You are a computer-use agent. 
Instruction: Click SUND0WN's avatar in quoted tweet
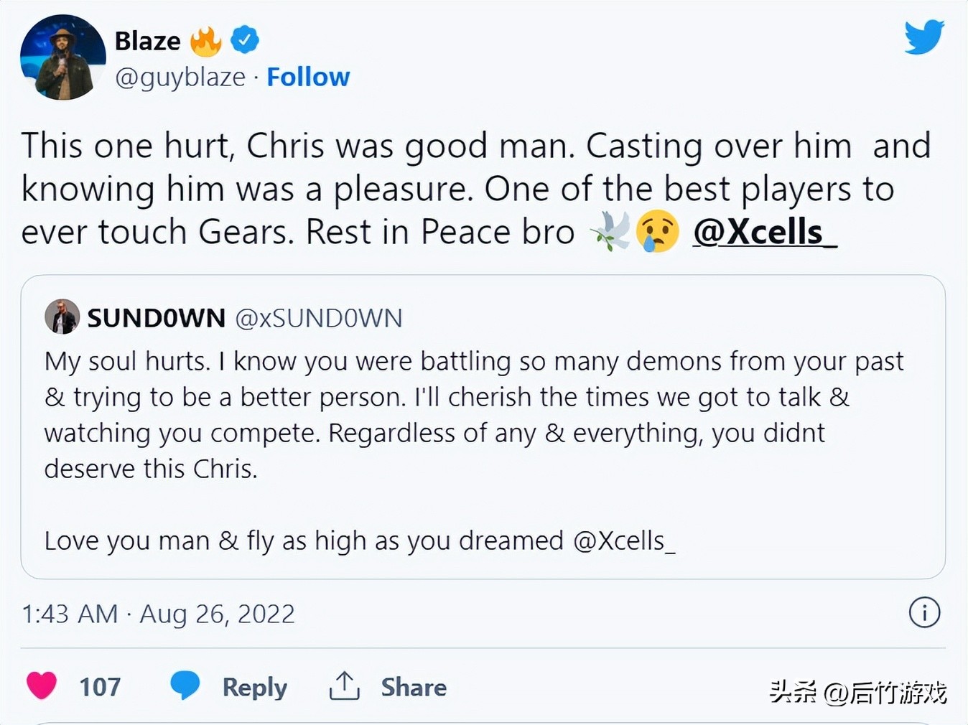coord(62,317)
